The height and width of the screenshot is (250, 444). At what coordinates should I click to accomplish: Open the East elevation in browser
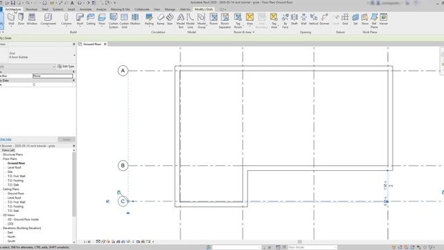tap(10, 233)
